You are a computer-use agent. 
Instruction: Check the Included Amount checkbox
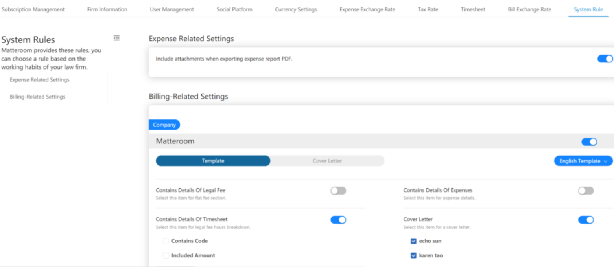pos(166,255)
